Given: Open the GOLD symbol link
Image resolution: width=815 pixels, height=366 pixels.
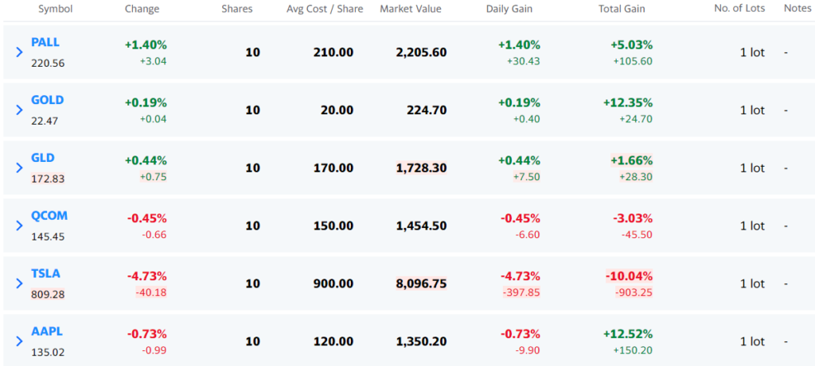Looking at the screenshot, I should point(48,100).
